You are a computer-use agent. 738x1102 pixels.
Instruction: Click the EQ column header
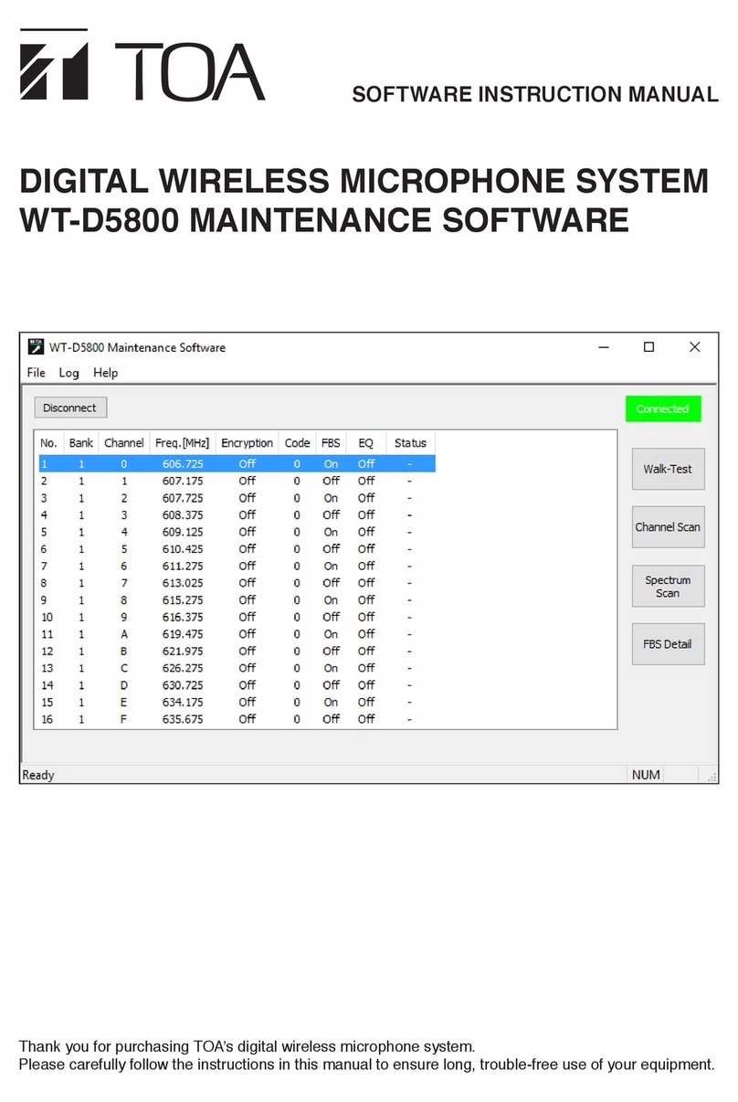tap(366, 443)
